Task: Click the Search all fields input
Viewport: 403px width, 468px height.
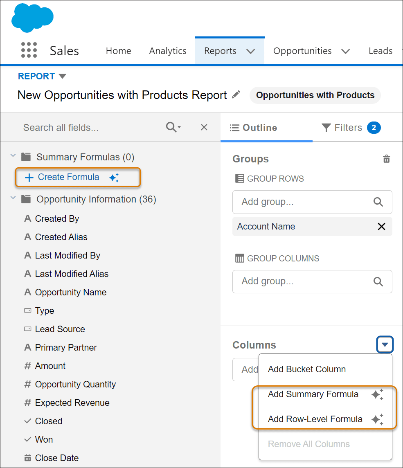Action: click(x=90, y=128)
